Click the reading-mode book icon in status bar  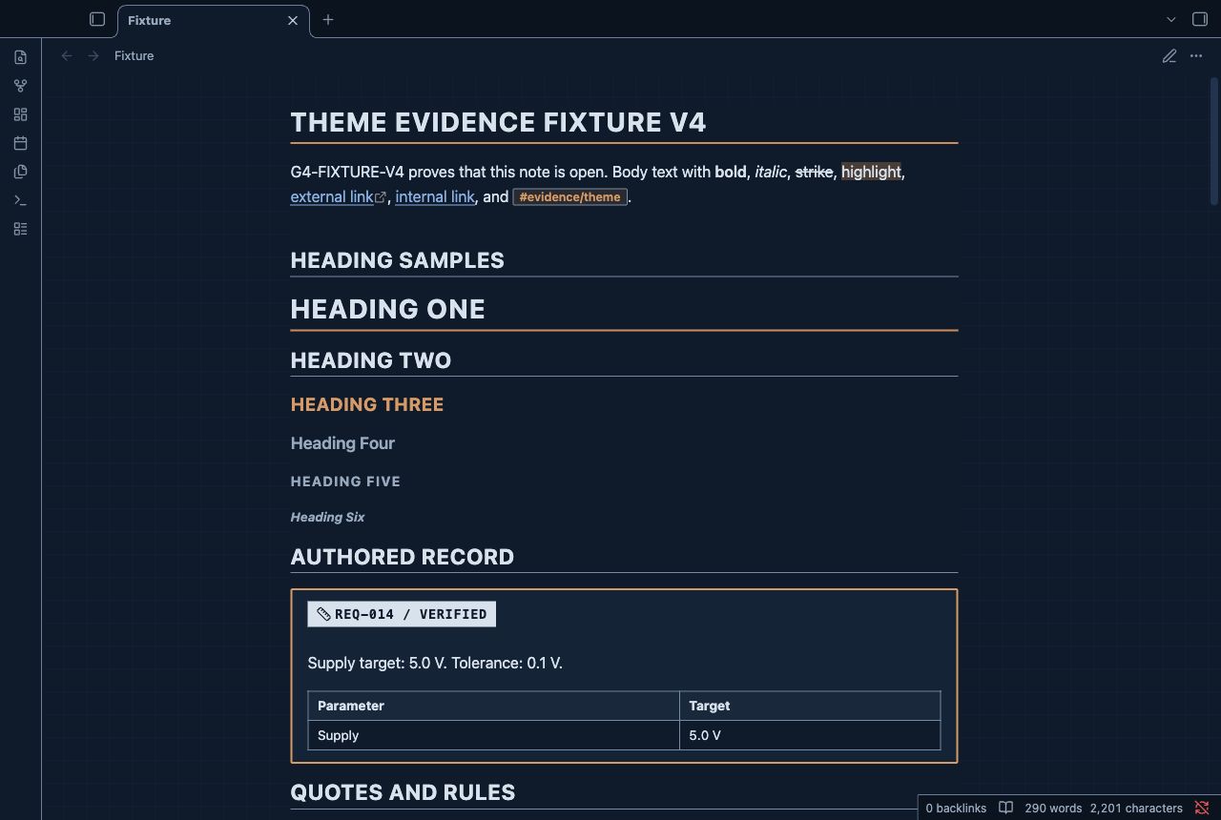click(1005, 808)
